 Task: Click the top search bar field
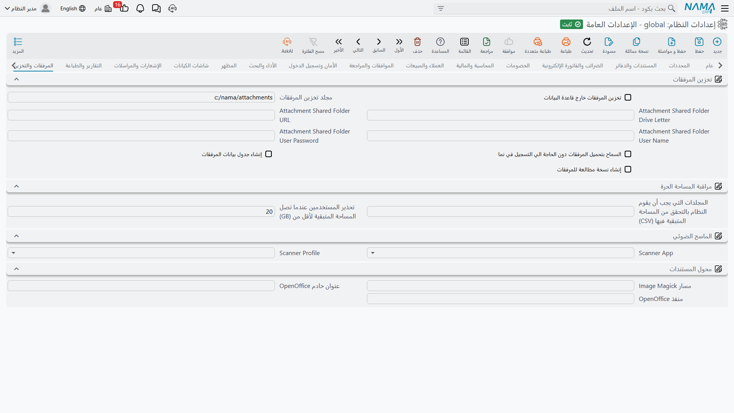point(556,8)
